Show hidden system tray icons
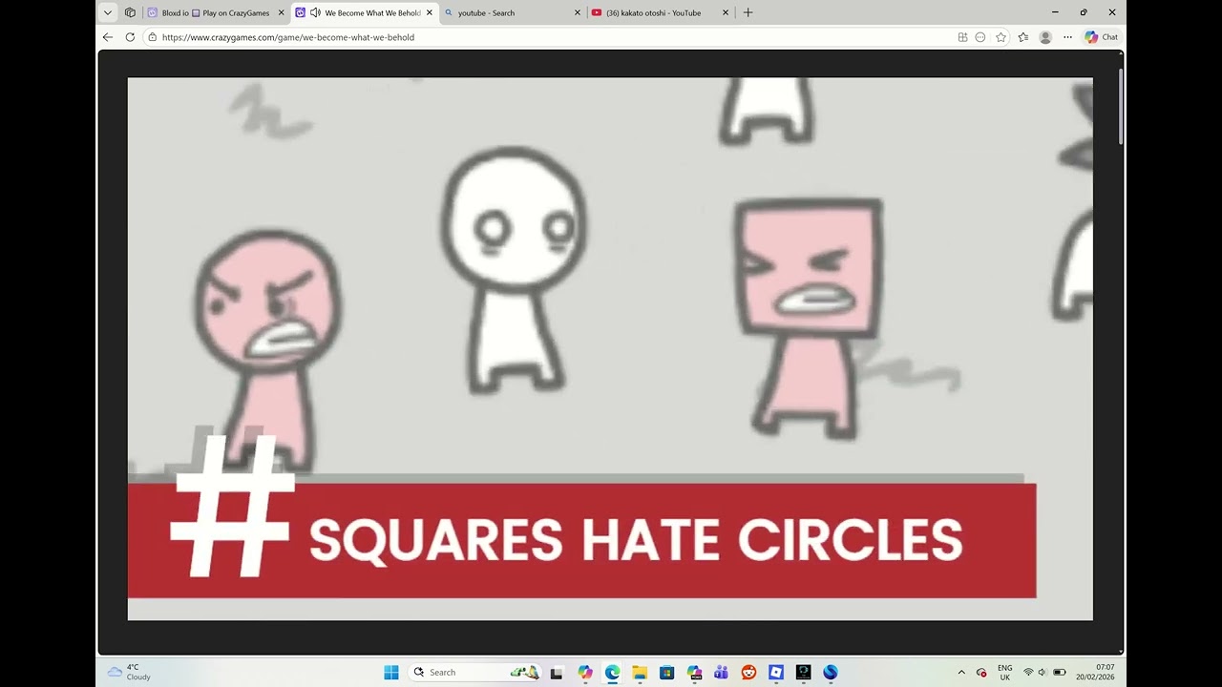This screenshot has height=687, width=1222. [x=961, y=672]
